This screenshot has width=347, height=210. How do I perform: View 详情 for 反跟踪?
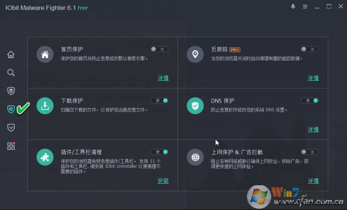(314, 78)
